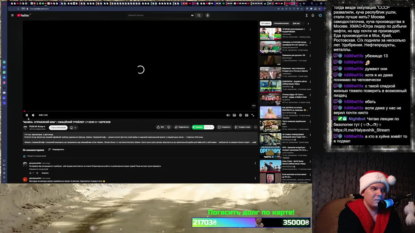This screenshot has width=415, height=233.
Task: Open the account avatar menu
Action: click(320, 15)
